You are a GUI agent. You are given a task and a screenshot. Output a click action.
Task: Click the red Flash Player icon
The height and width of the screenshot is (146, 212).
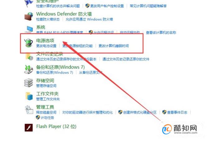click(29, 127)
